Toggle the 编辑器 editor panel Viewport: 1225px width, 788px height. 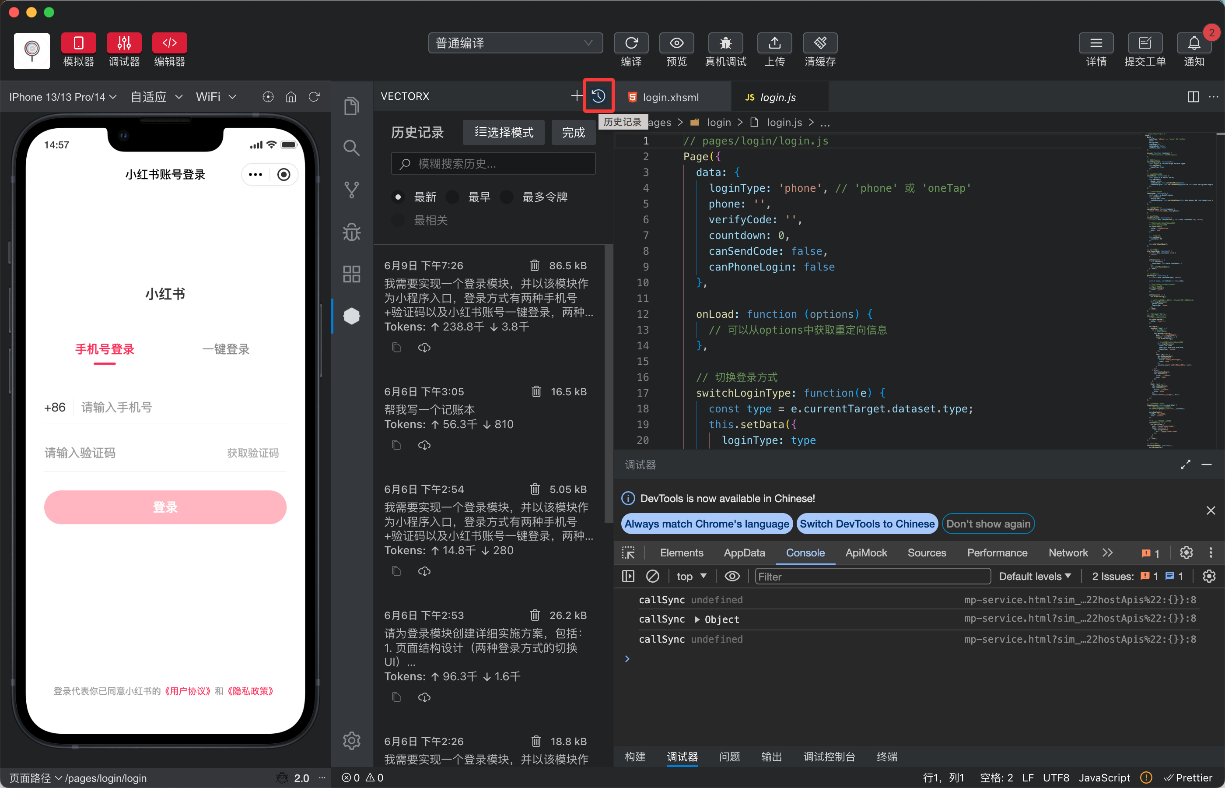click(x=169, y=43)
